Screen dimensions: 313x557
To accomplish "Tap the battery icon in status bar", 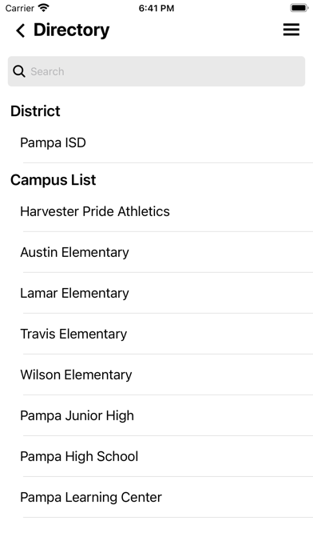I will (x=299, y=8).
